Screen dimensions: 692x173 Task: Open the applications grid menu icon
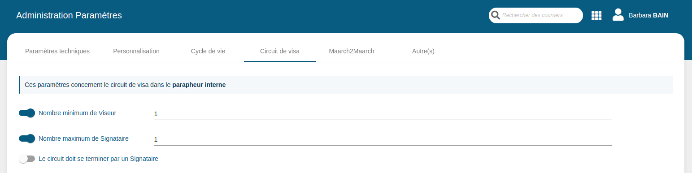click(x=596, y=16)
